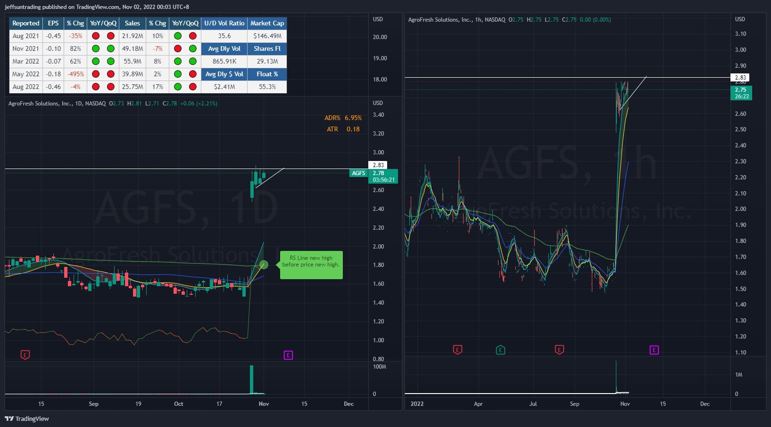Click the earliest red earnings E marker on the 1h chart

point(457,350)
